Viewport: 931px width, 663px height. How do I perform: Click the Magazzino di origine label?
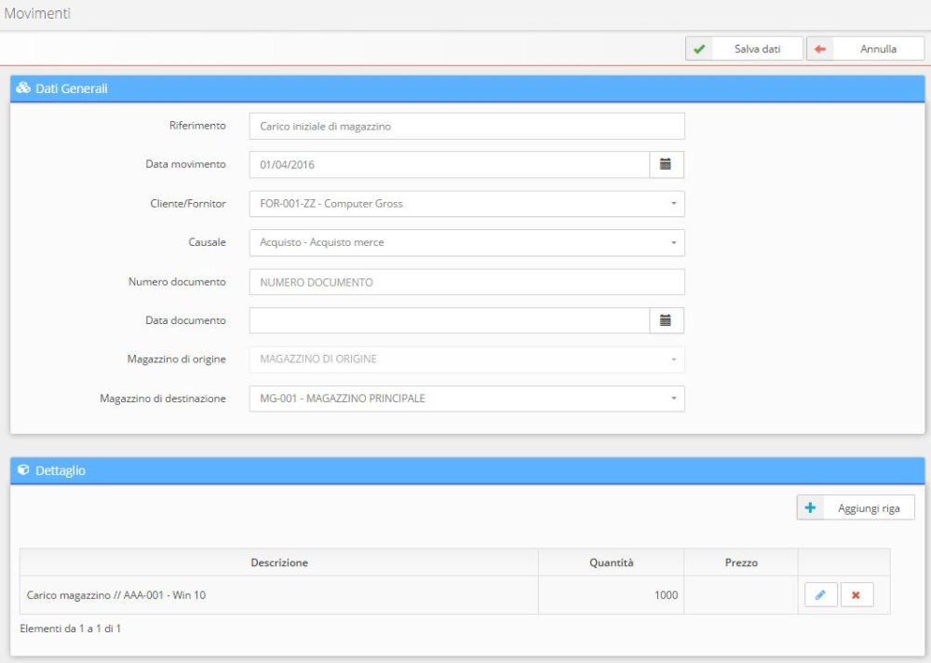coord(176,359)
